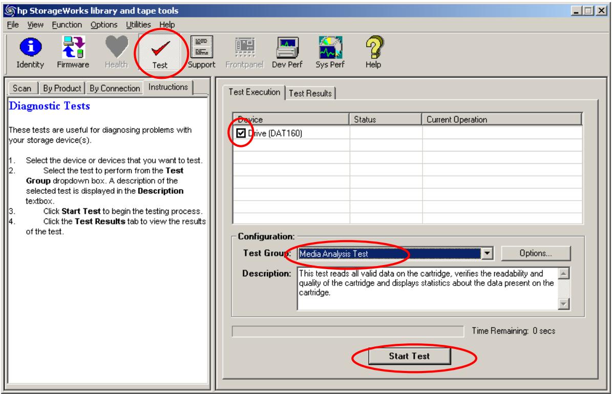Viewport: 612px width, 394px height.
Task: Open the View menu
Action: (x=35, y=25)
